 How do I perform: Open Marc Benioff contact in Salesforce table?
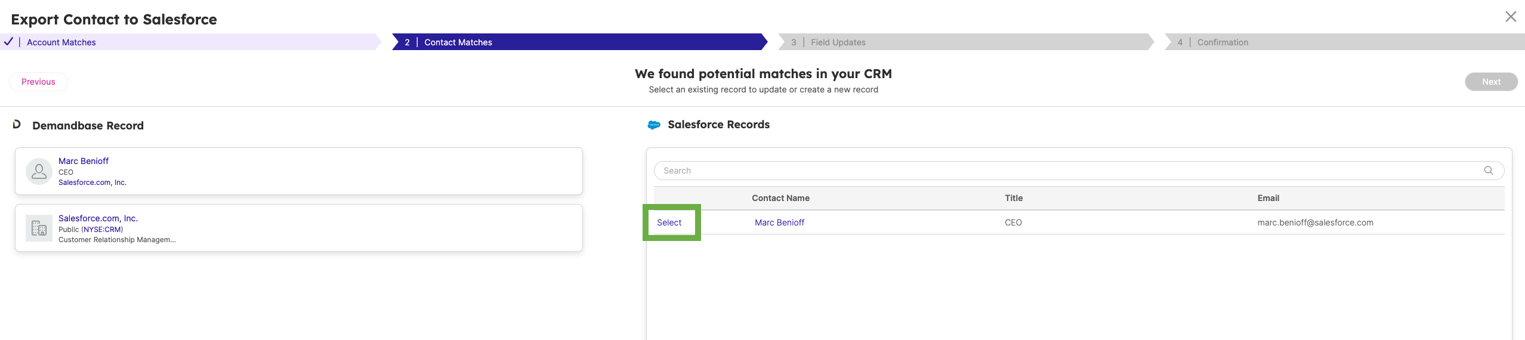(x=779, y=222)
